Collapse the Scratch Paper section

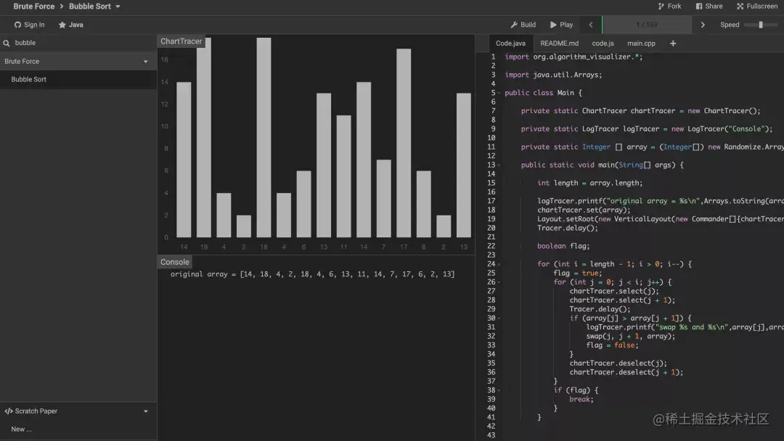click(145, 411)
